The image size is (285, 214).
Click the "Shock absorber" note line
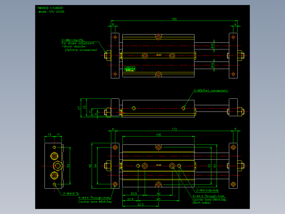74,47
